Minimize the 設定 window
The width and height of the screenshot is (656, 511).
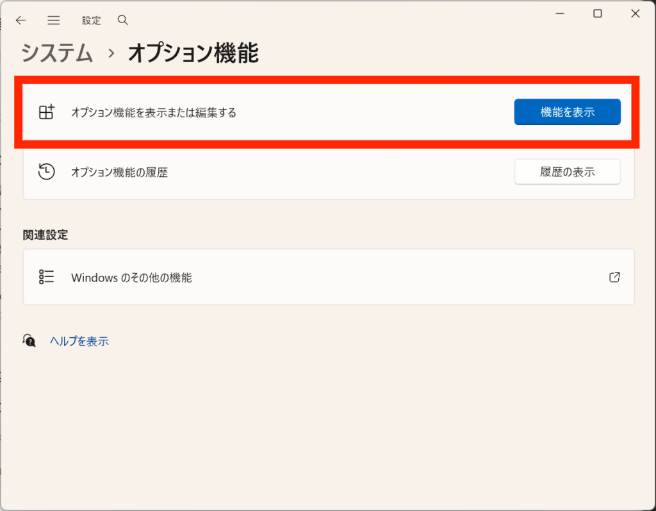click(559, 14)
